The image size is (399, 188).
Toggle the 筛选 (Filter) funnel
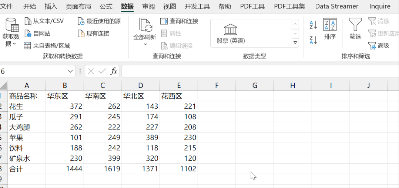[x=355, y=29]
